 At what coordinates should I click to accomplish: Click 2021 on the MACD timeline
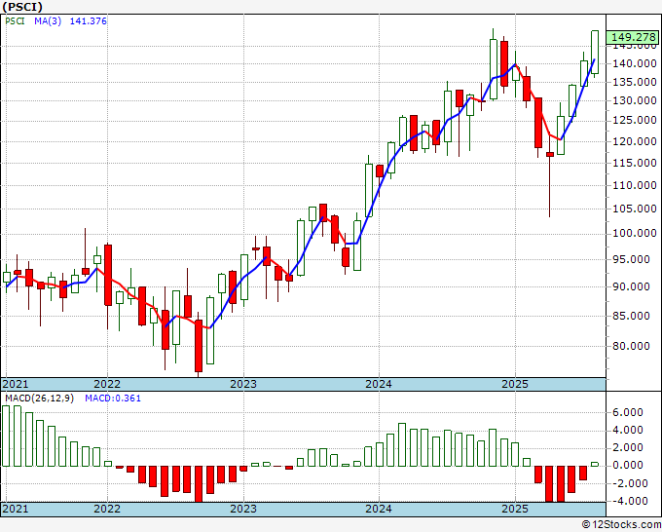(16, 509)
